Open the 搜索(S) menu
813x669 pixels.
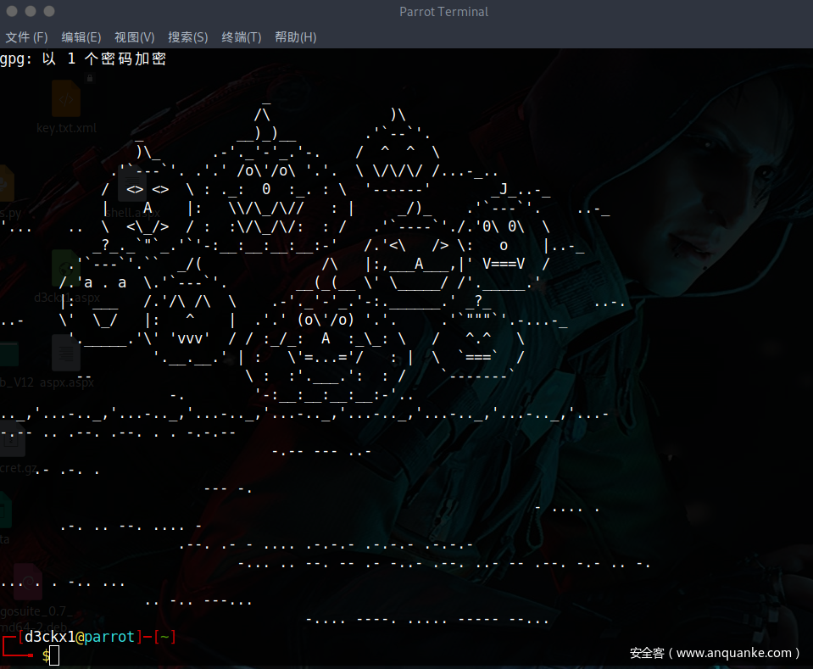pos(187,37)
